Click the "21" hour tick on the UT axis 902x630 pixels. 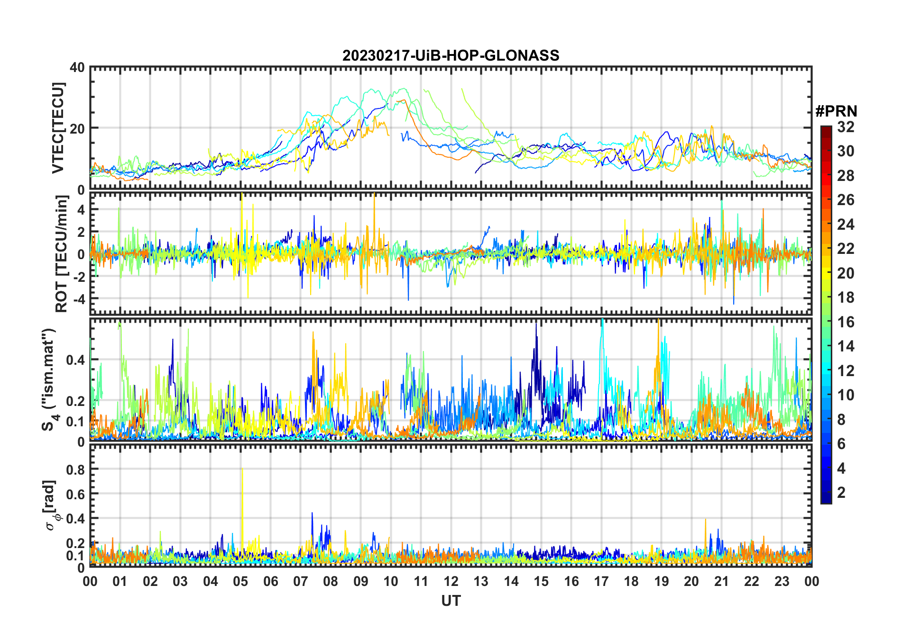click(722, 581)
